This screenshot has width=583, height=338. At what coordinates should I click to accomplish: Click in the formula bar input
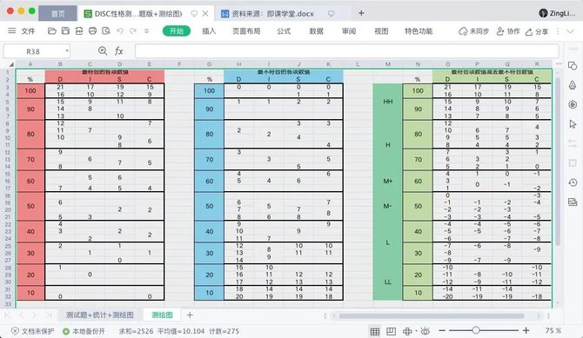[x=347, y=51]
